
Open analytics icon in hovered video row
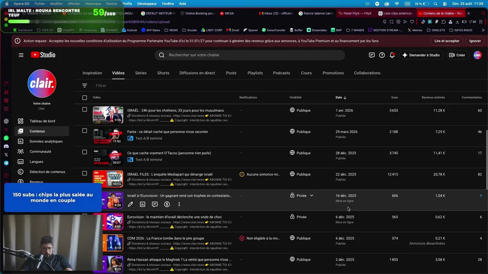pos(143,204)
